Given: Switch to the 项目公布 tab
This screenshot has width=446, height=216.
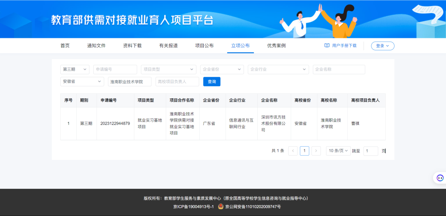Looking at the screenshot, I should (x=205, y=45).
